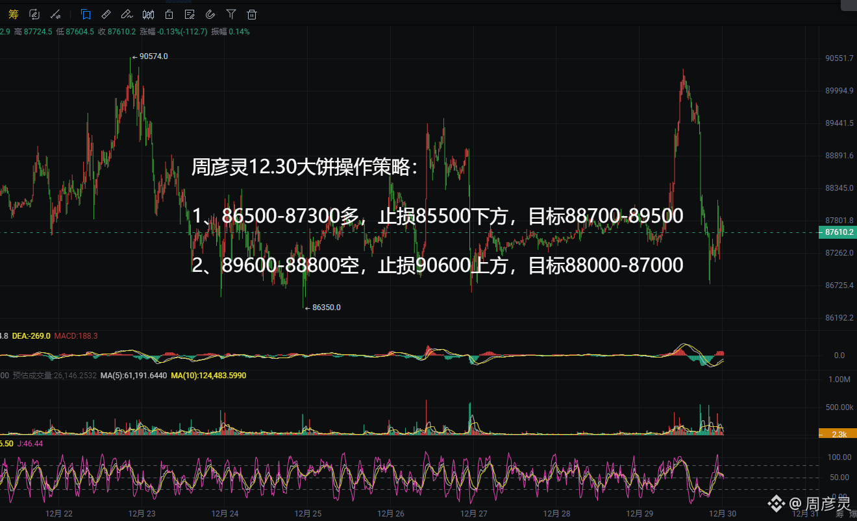Click the highlighted blue bookmark tool
The image size is (857, 521).
[85, 14]
